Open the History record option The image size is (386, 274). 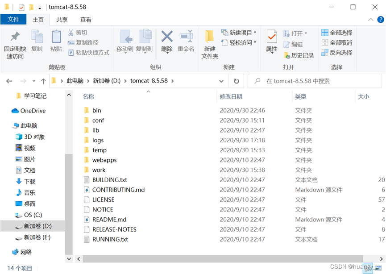tap(299, 55)
